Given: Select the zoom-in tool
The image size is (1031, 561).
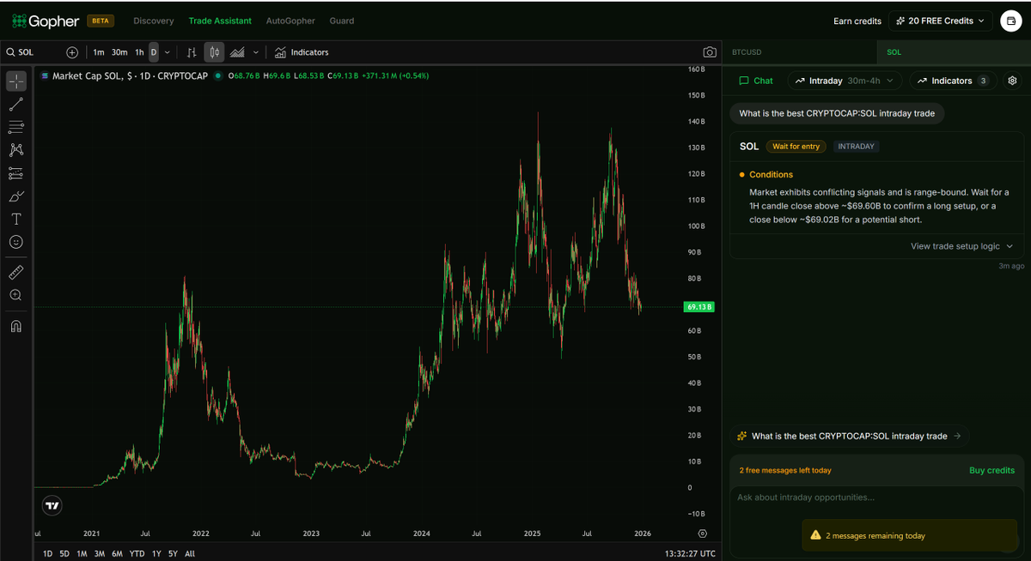Looking at the screenshot, I should pos(15,294).
